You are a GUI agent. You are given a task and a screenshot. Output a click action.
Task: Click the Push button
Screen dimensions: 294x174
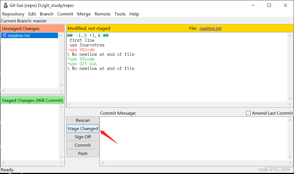pos(83,153)
